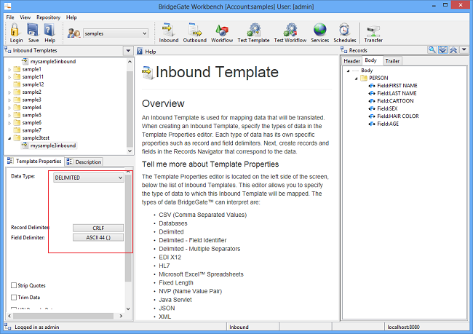473x334 pixels.
Task: Switch to the Description tab
Action: coord(84,162)
